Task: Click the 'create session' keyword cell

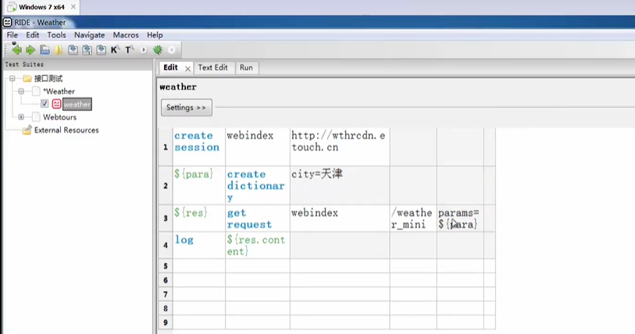Action: [x=199, y=147]
